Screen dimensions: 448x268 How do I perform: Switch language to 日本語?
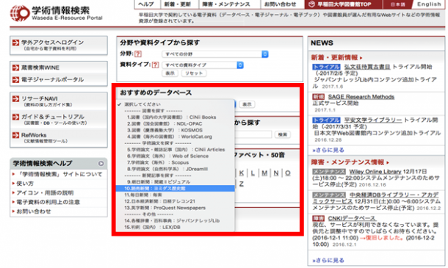[x=398, y=4]
